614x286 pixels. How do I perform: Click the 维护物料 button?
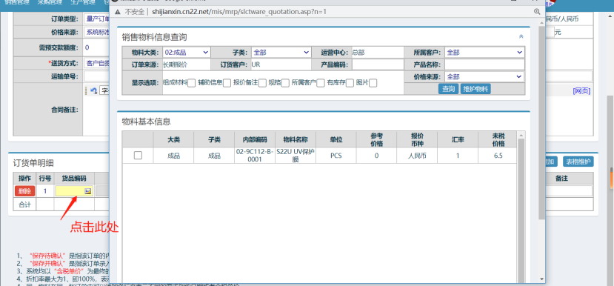tap(475, 89)
